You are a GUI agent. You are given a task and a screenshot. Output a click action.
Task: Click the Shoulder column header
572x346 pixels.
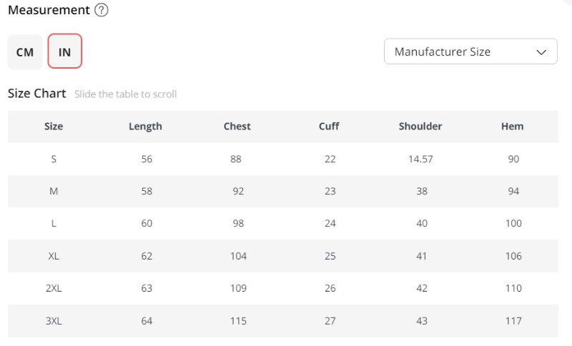[420, 127]
